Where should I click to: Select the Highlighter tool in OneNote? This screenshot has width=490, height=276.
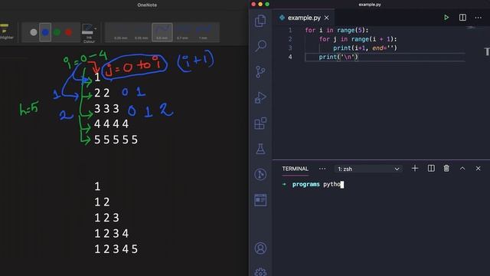coord(5,31)
